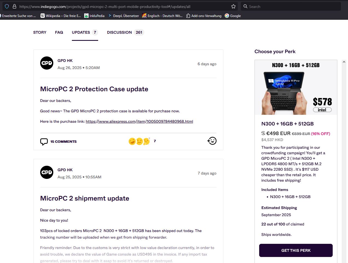Screen dimensions: 348x263
Task: Open the MicroPC 2 shipmemt update title
Action: [x=85, y=198]
